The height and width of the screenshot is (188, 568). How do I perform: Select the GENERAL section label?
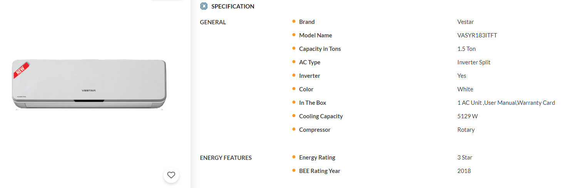[x=213, y=22]
